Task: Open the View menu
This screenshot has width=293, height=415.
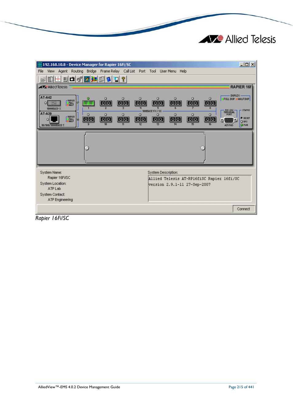Action: tap(51, 71)
